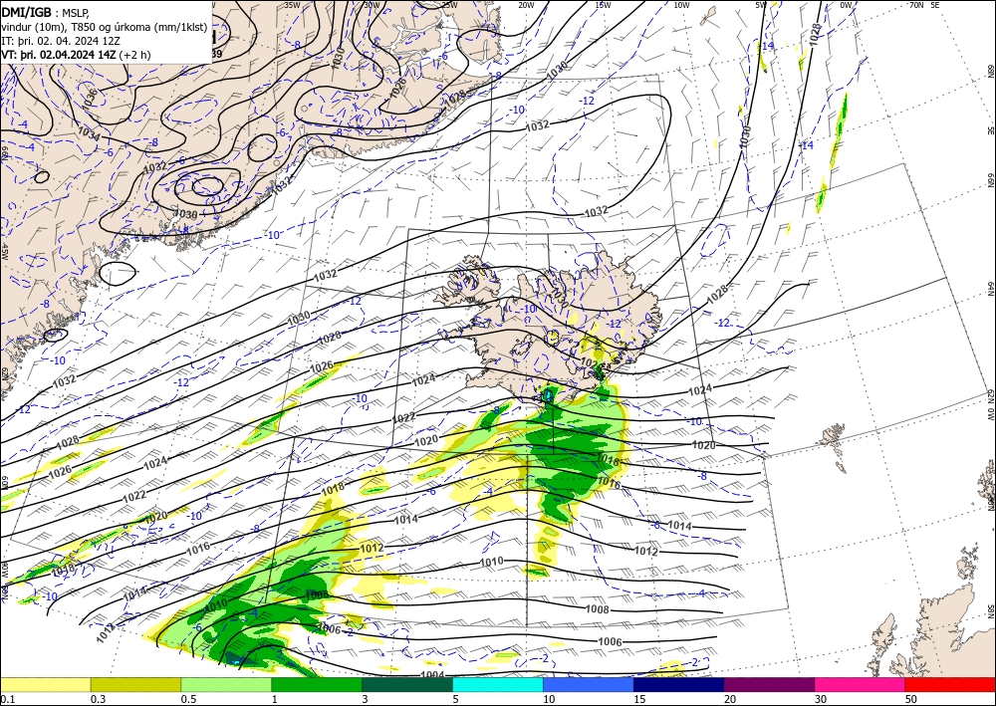Click the '1004' isobar label
Viewport: 996px width, 706px height.
432,675
